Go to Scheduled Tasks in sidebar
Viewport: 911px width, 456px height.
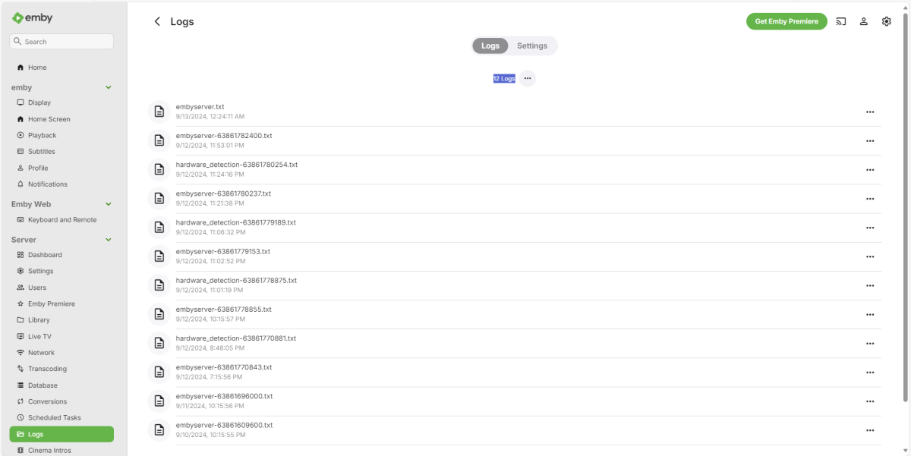tap(54, 418)
